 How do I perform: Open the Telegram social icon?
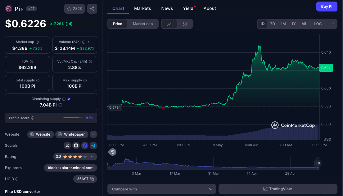click(93, 146)
